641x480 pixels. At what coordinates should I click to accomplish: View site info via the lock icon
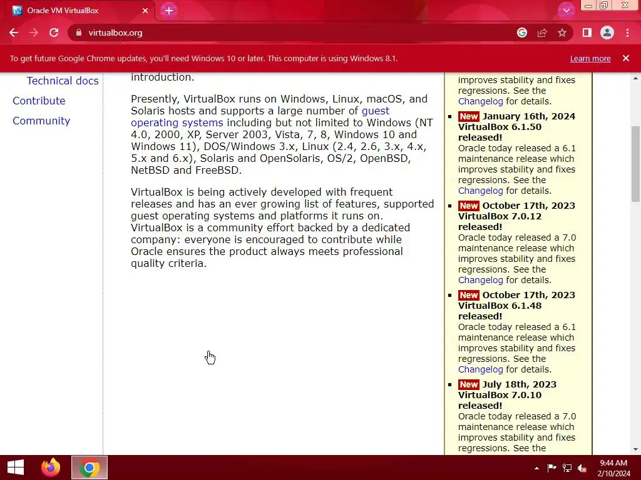[x=78, y=32]
